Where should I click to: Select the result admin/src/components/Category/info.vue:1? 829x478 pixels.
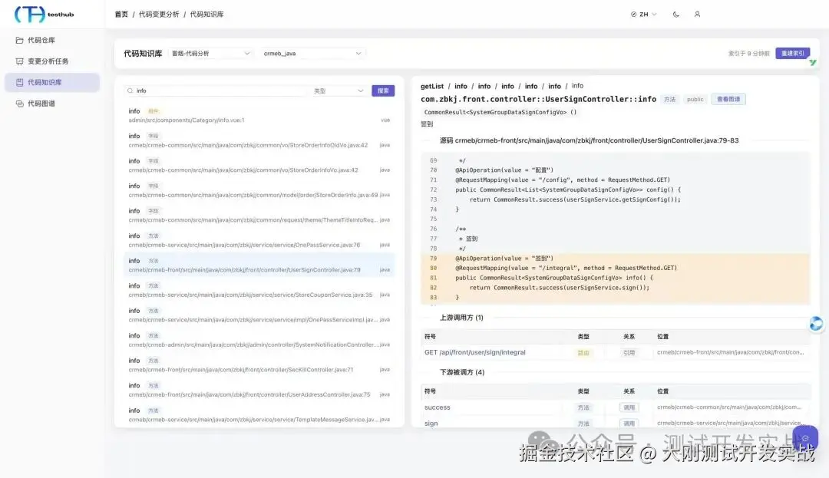pyautogui.click(x=259, y=116)
